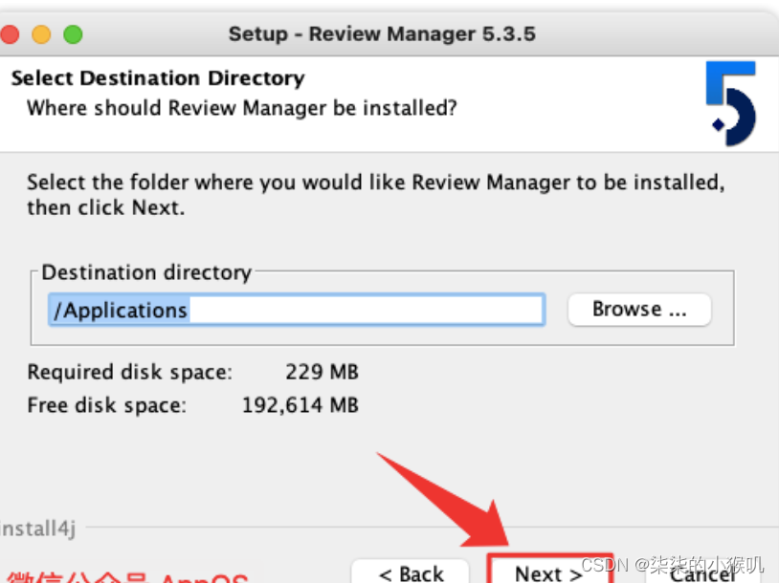Select the install4j branding text

coord(34,529)
